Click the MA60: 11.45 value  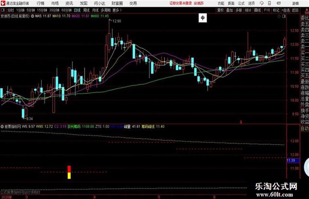coord(100,16)
